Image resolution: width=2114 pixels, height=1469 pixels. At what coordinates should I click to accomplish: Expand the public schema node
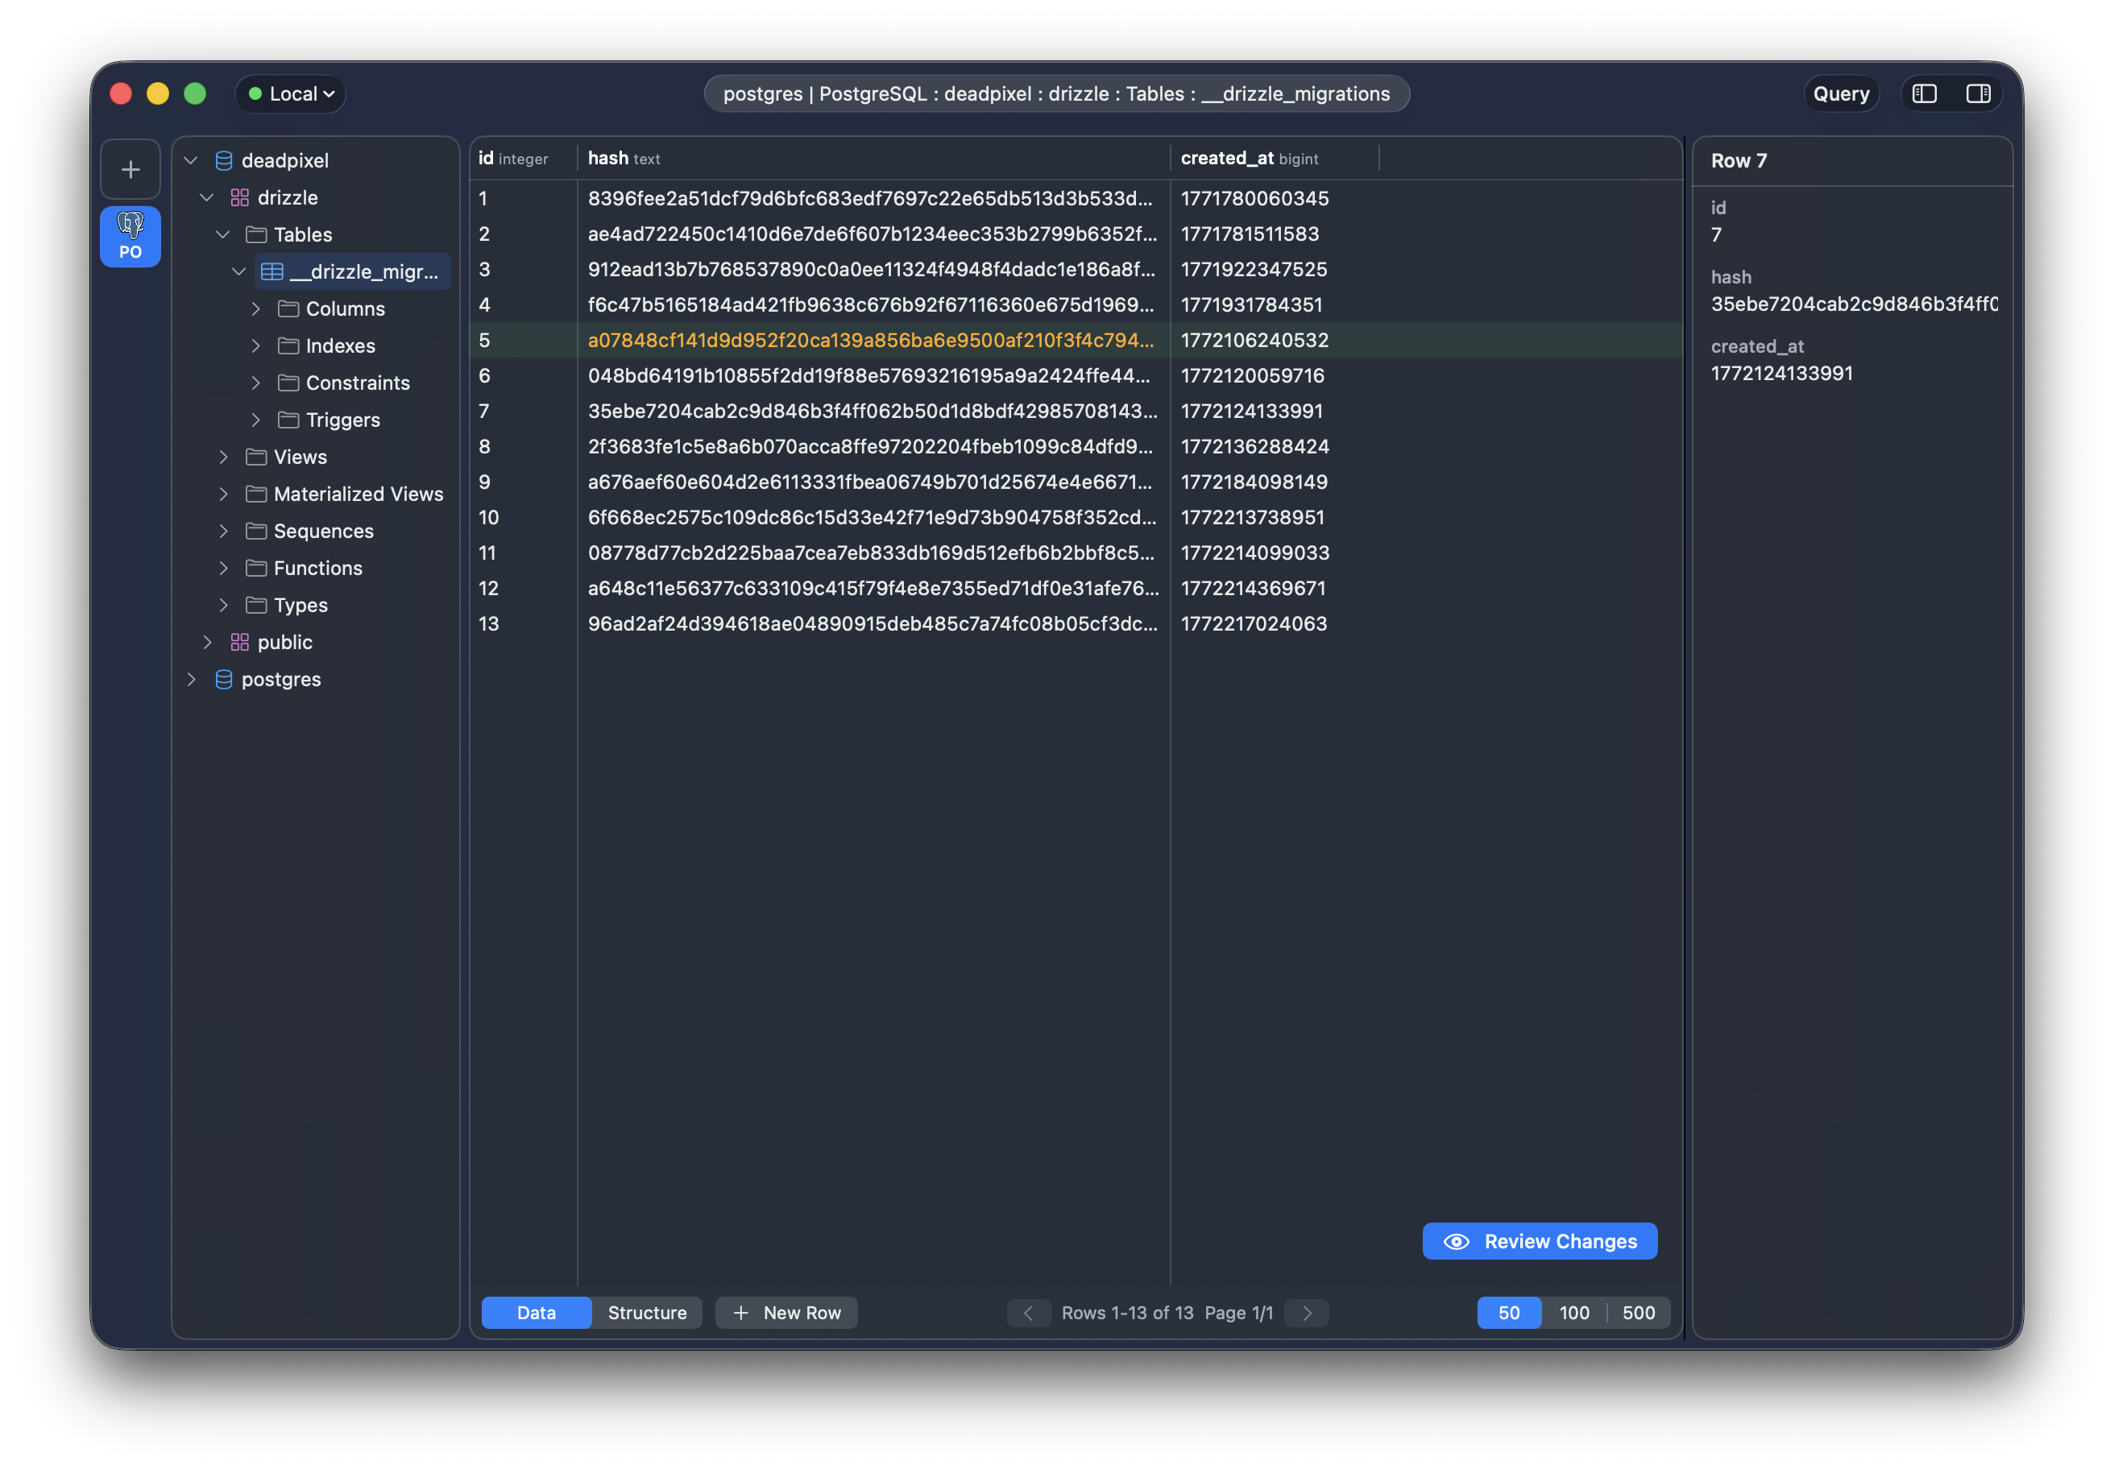(207, 643)
